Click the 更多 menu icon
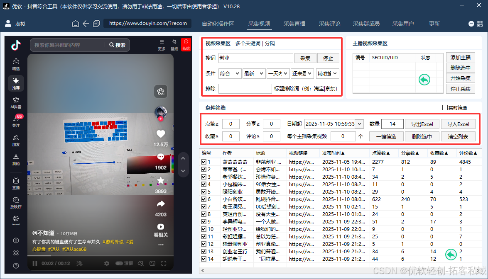 click(162, 45)
